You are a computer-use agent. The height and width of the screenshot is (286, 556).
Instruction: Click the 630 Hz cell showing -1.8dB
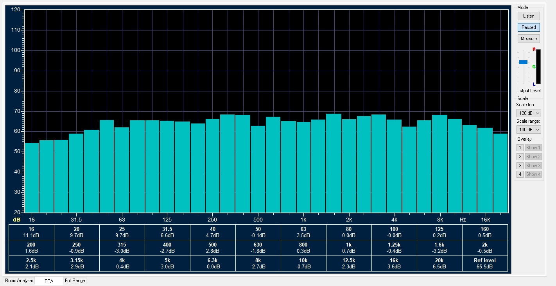(x=258, y=248)
